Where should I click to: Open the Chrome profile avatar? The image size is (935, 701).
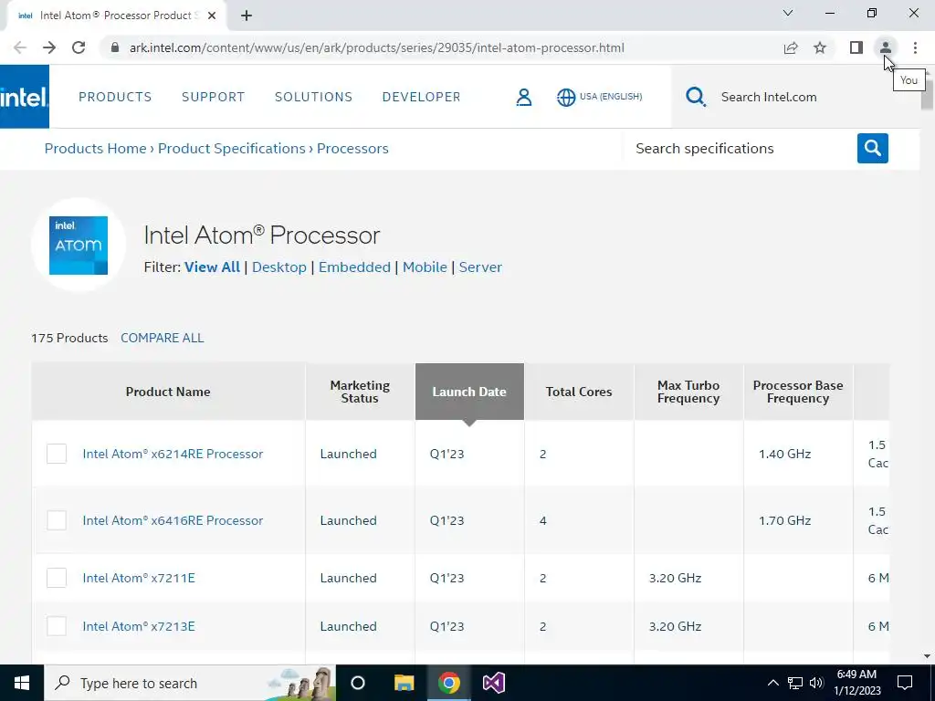[x=886, y=47]
